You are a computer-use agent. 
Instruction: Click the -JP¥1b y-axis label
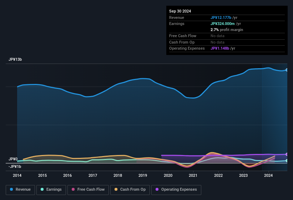(x=15, y=166)
